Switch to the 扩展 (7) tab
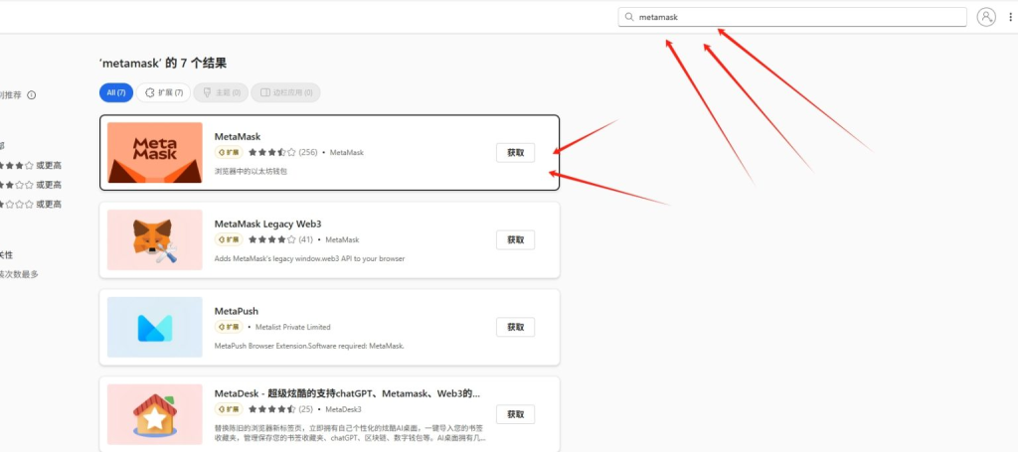Screen dimensions: 1018x452 pos(164,92)
